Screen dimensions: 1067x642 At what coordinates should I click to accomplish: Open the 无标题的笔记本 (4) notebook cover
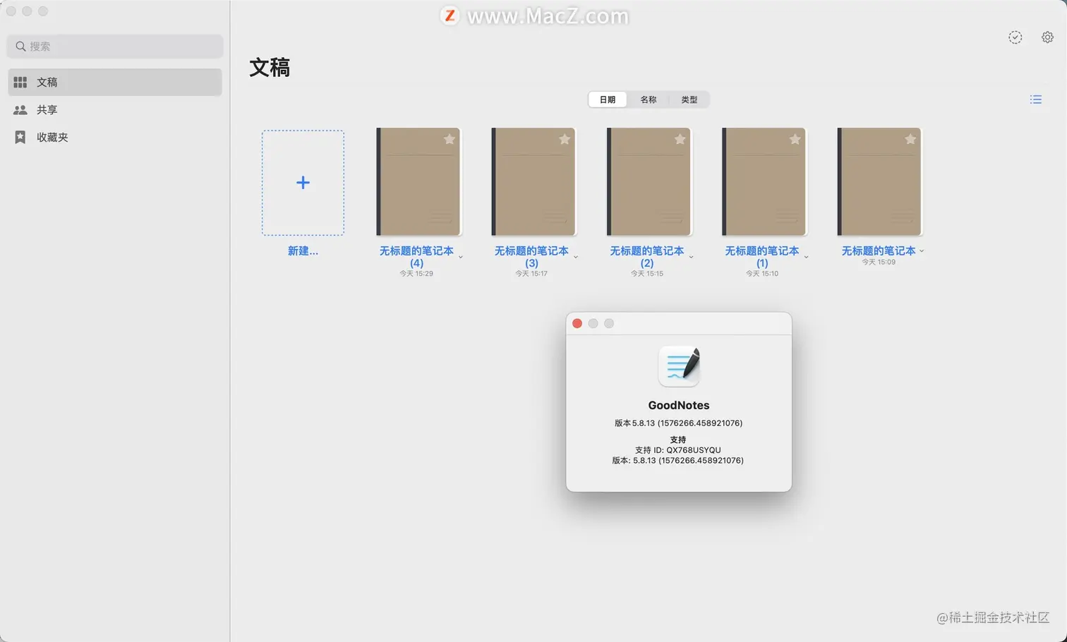click(x=418, y=182)
